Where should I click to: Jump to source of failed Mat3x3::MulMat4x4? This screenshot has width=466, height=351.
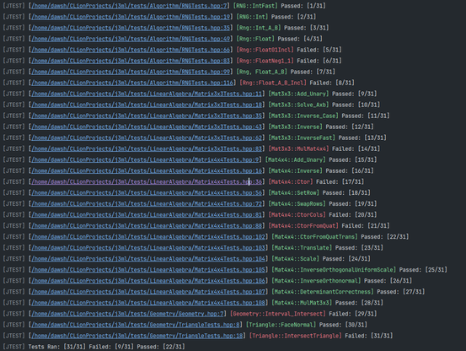(147, 148)
